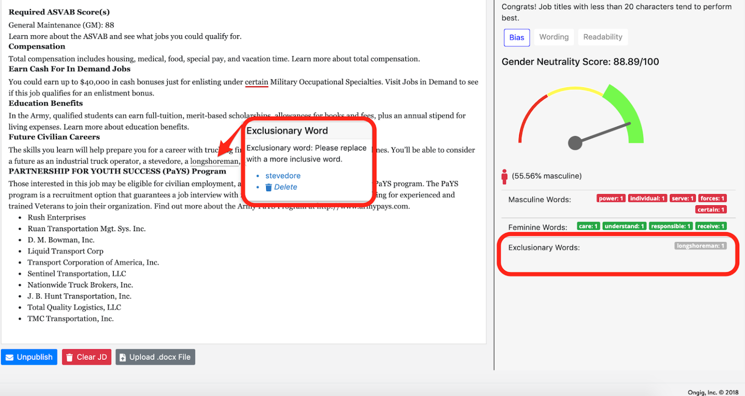
Task: Click list item Rush Enterprises
Action: [56, 218]
